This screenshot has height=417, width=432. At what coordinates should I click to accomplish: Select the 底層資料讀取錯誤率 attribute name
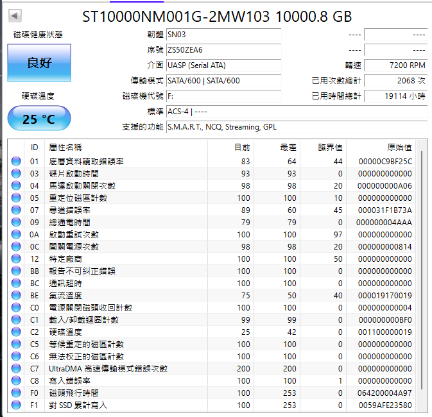(x=86, y=161)
